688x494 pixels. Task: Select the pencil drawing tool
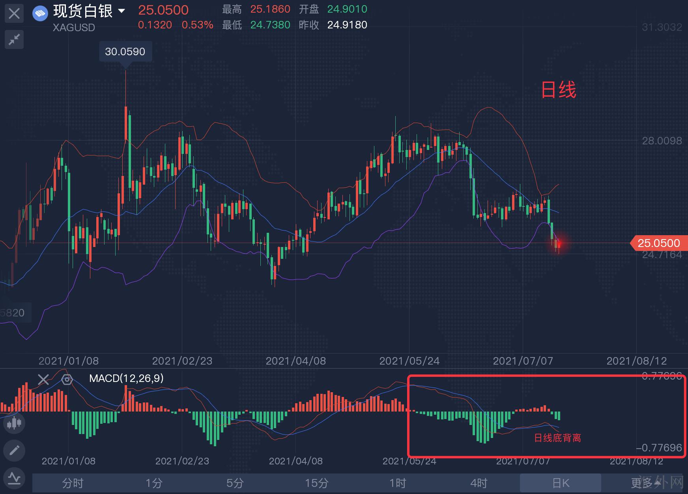pyautogui.click(x=14, y=450)
